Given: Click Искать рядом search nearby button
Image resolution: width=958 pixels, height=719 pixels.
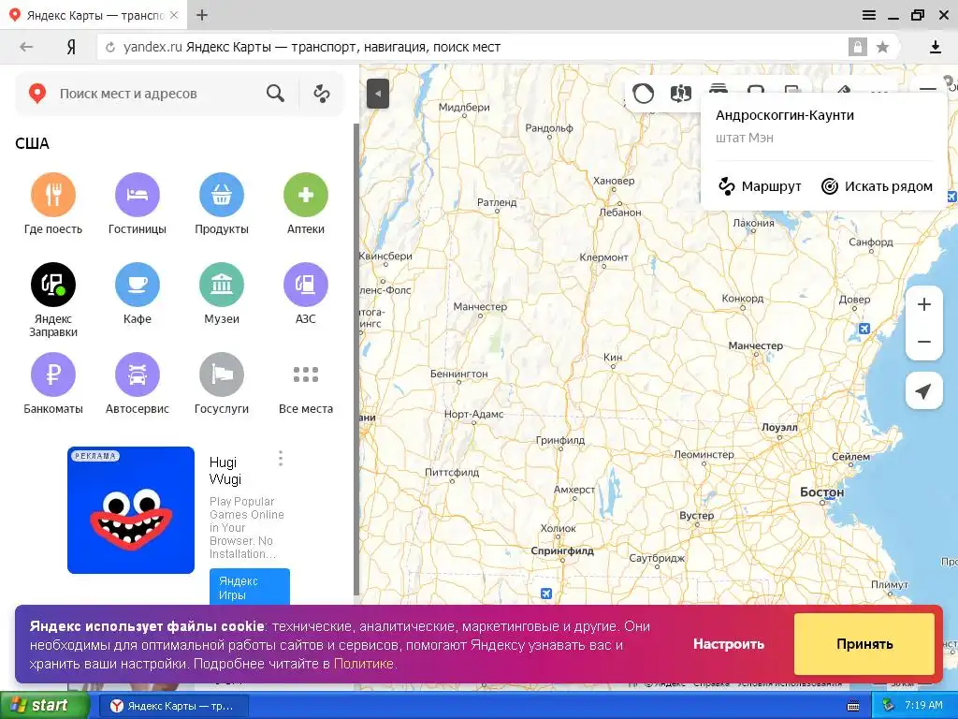Looking at the screenshot, I should (878, 186).
